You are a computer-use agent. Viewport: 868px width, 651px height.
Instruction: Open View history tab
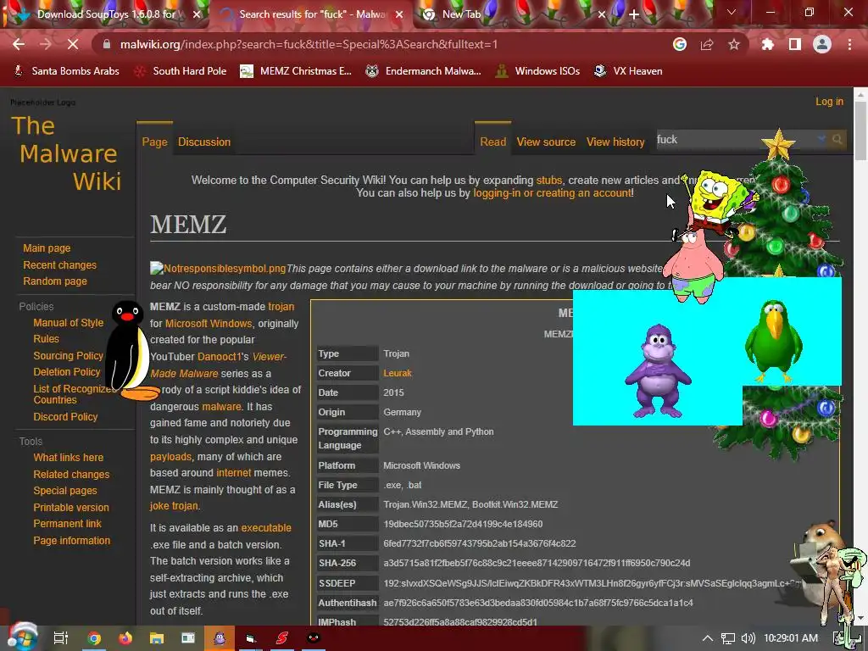click(615, 142)
